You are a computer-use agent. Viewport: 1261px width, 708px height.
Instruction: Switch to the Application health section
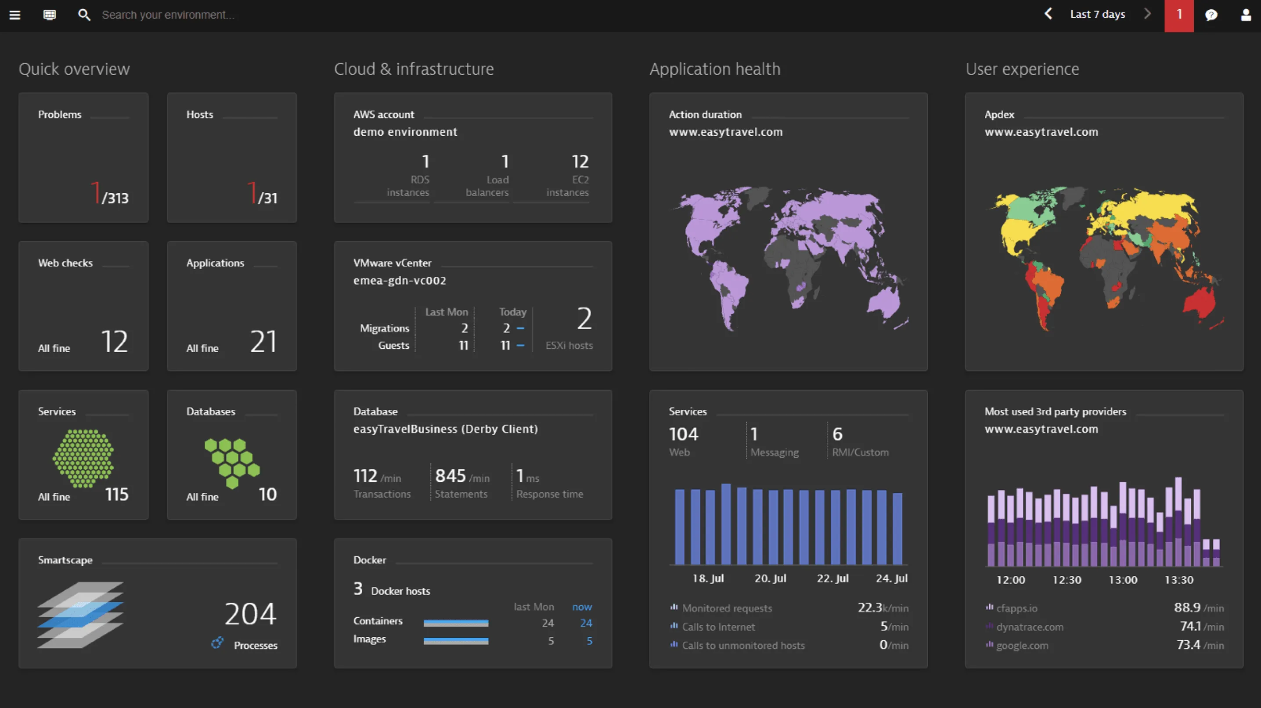click(715, 69)
